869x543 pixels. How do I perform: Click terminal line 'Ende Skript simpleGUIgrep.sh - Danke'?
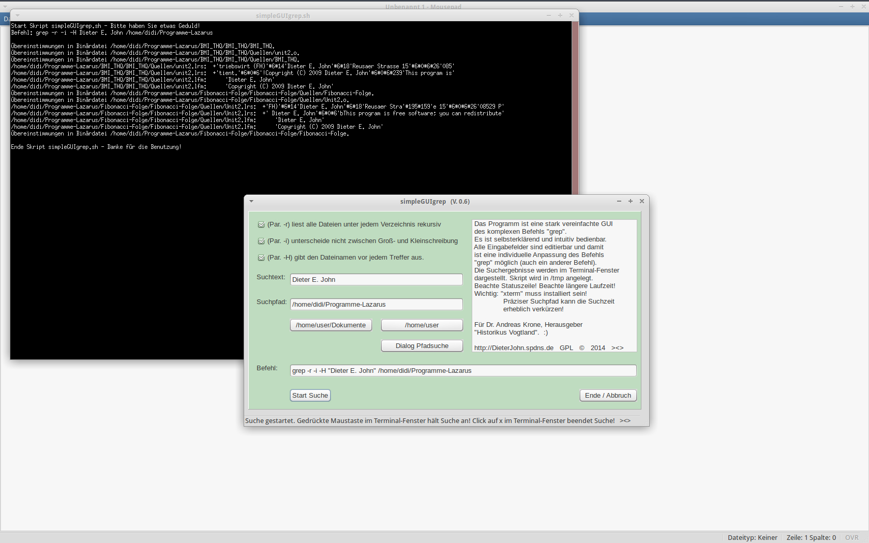click(96, 147)
